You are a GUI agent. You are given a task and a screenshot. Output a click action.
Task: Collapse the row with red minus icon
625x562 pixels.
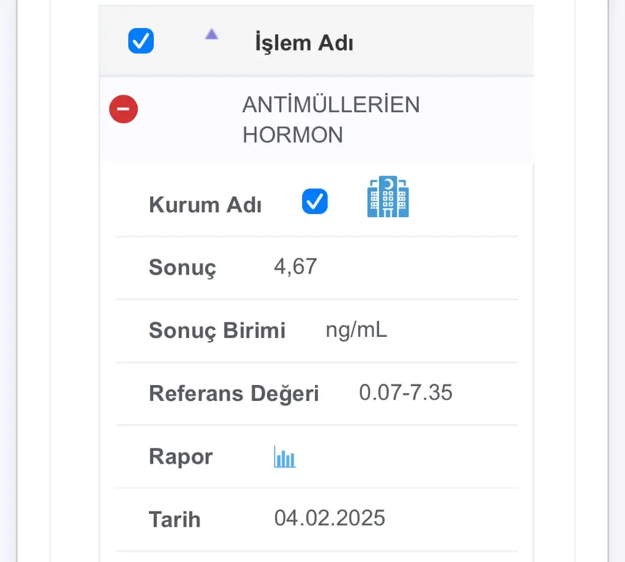pyautogui.click(x=123, y=110)
